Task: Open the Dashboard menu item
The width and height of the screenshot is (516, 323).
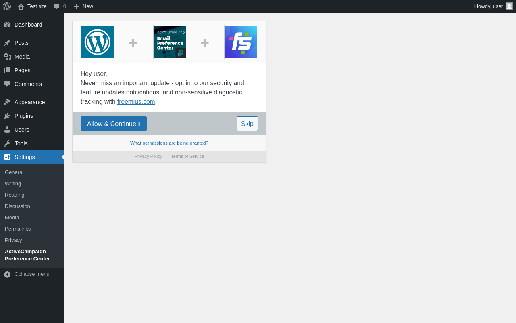Action: 32,25
